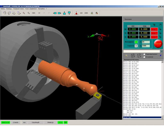Click the empty command input line
Screen dimensions: 164x131
[x=142, y=51]
